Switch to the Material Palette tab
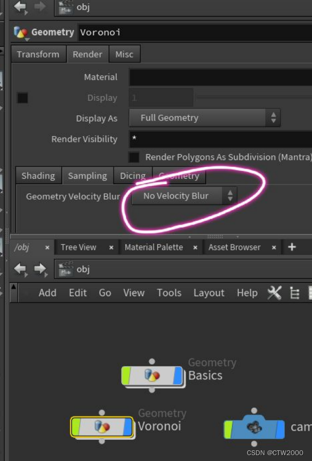312x461 pixels. coord(154,247)
